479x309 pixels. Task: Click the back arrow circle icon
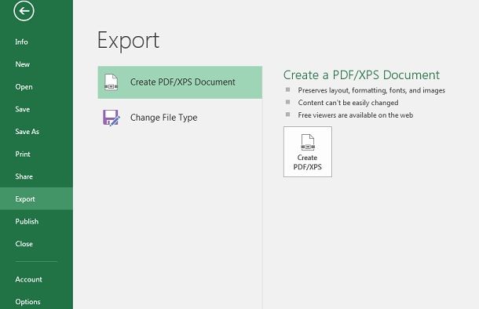pos(24,11)
